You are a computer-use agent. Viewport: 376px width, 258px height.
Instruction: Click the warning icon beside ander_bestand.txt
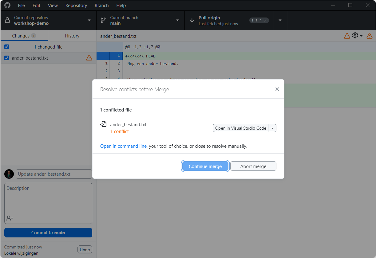89,57
